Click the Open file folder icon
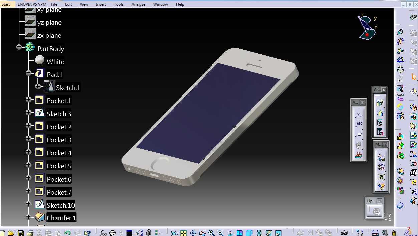 (x=11, y=233)
